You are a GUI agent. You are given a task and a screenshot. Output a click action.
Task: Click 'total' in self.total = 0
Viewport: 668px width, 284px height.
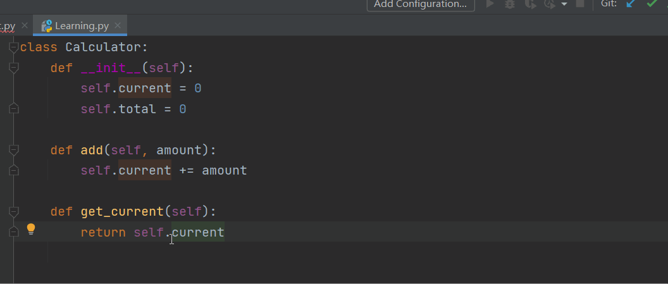(137, 109)
